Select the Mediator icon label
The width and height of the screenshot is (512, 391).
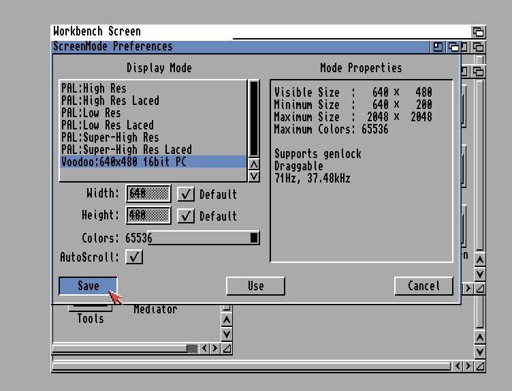click(x=155, y=309)
